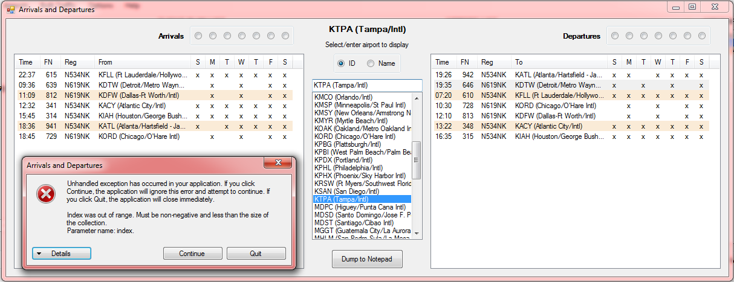Click the red error icon in the dialog

click(x=46, y=194)
